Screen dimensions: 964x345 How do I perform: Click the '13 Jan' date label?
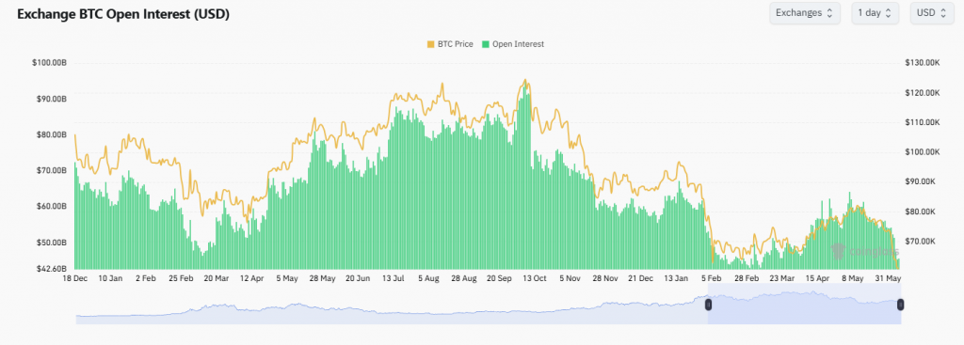[x=676, y=278]
